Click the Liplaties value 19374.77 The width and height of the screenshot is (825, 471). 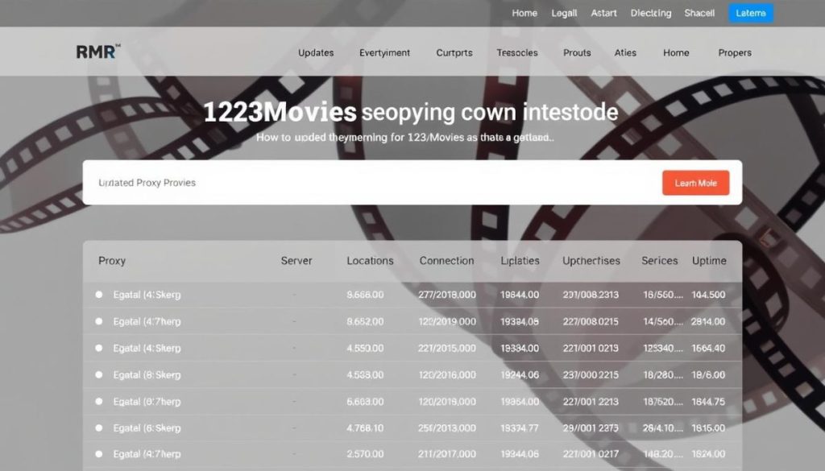[x=520, y=428]
